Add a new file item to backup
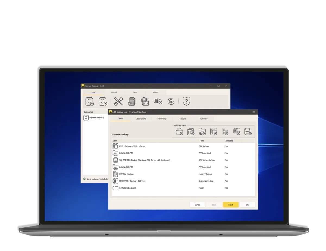The image size is (326, 251). [x=191, y=132]
